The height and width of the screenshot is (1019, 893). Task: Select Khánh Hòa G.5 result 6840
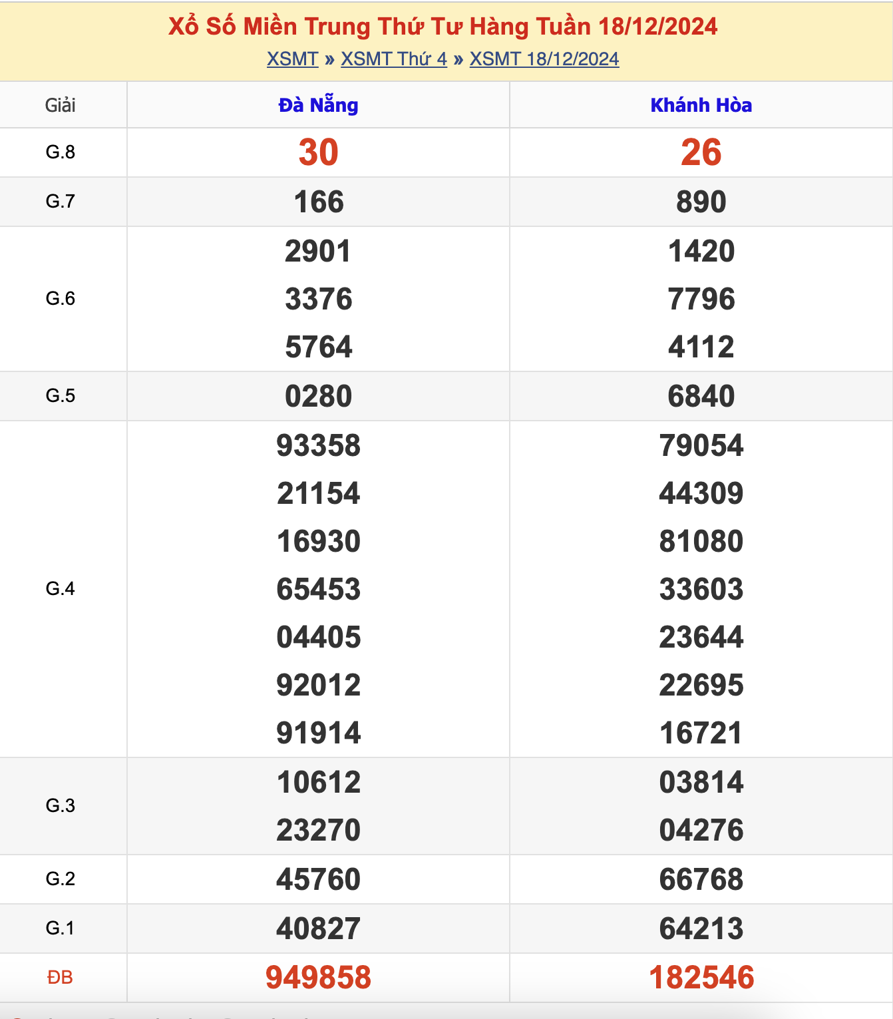pyautogui.click(x=701, y=396)
